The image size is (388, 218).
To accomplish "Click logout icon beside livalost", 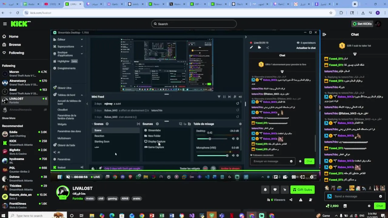I will [82, 167].
